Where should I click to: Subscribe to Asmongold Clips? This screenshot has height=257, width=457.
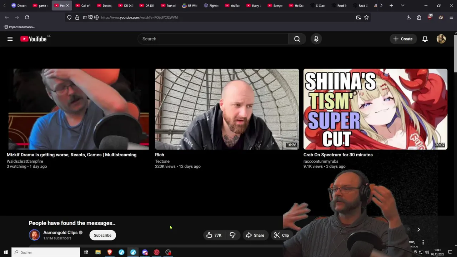pos(102,235)
